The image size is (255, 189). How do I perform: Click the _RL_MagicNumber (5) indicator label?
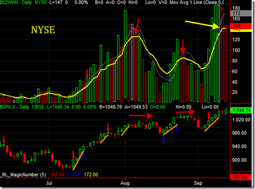23,175
